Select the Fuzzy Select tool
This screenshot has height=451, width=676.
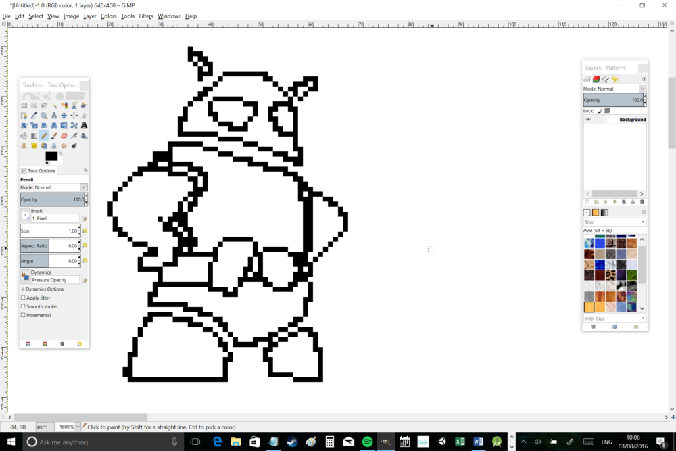pyautogui.click(x=54, y=105)
